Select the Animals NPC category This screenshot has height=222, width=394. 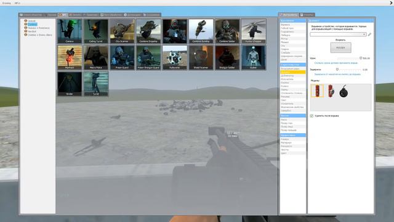31,21
